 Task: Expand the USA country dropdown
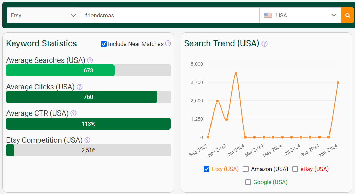click(300, 15)
